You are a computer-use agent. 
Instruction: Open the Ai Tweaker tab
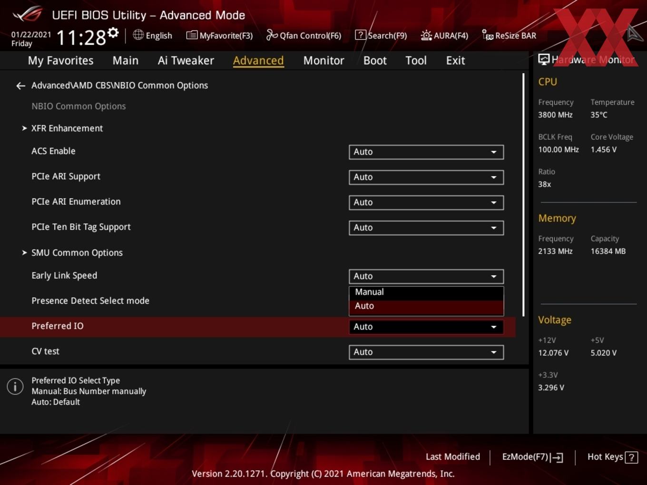[186, 61]
